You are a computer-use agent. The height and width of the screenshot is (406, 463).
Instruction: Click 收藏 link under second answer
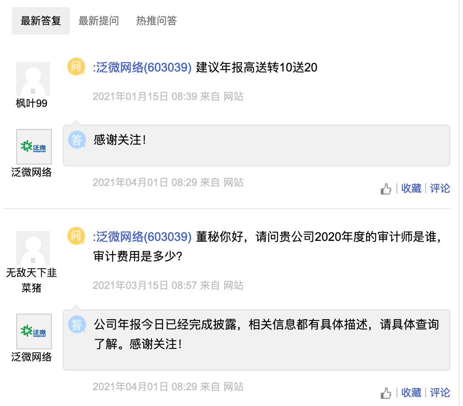[x=411, y=393]
